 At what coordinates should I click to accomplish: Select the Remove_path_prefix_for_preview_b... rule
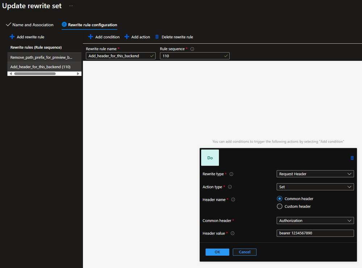pos(44,58)
